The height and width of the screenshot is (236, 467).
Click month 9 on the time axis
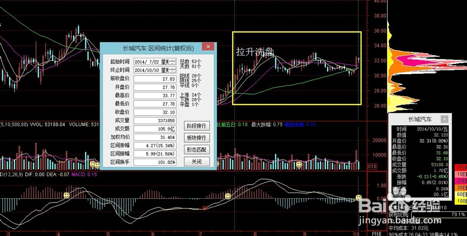[x=304, y=234]
